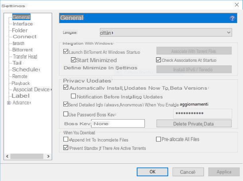Check Append to Incomplete Files option
Viewport: 243px width, 181px height.
pyautogui.click(x=66, y=139)
